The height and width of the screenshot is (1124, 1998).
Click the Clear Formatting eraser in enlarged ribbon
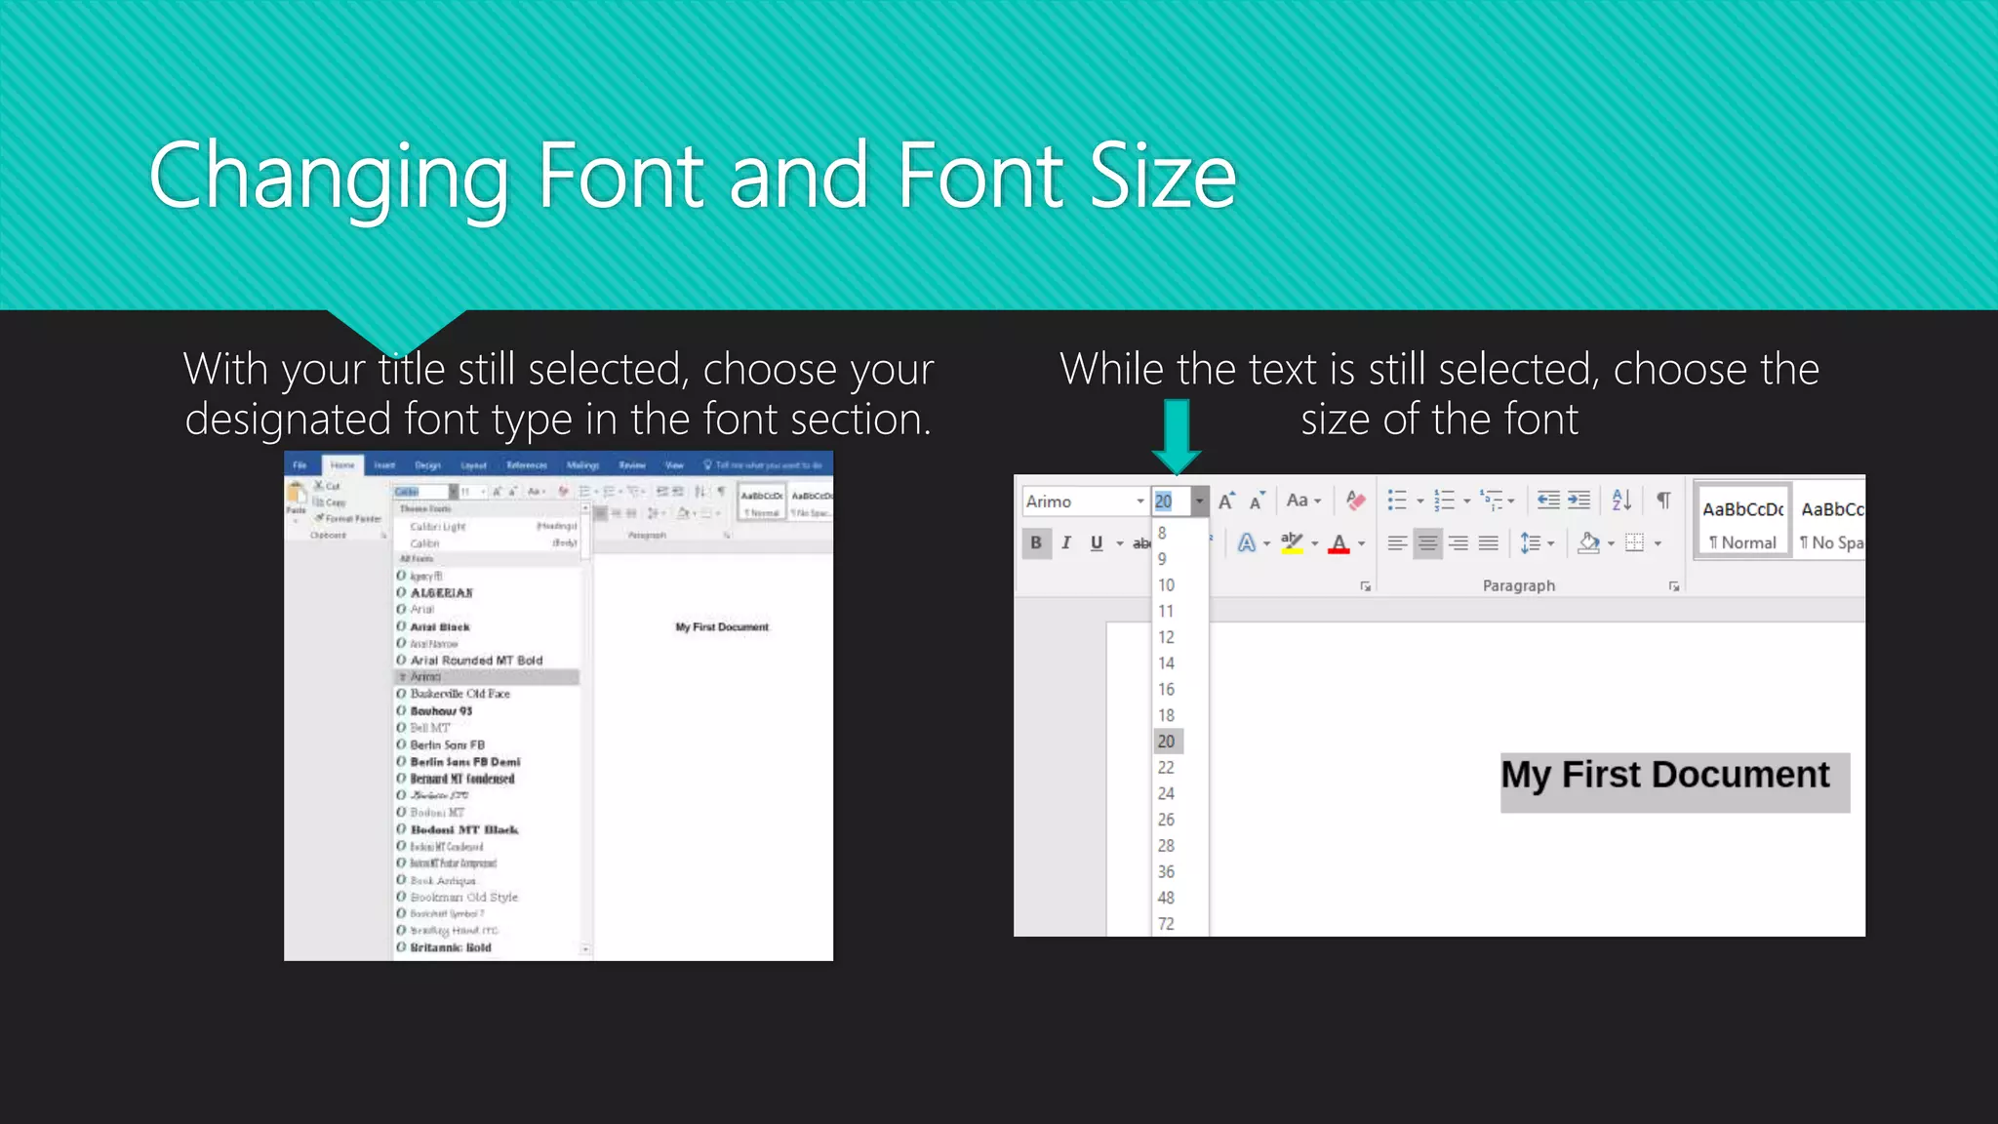1355,501
